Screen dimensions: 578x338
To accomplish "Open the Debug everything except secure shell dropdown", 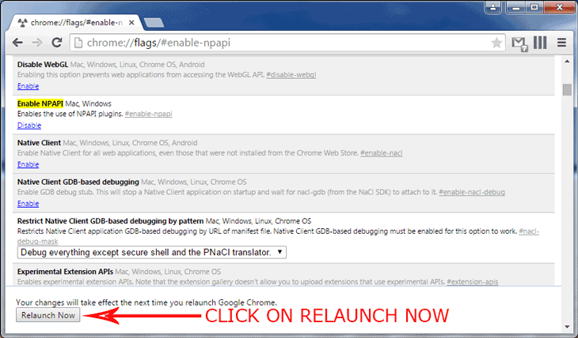I will [151, 252].
